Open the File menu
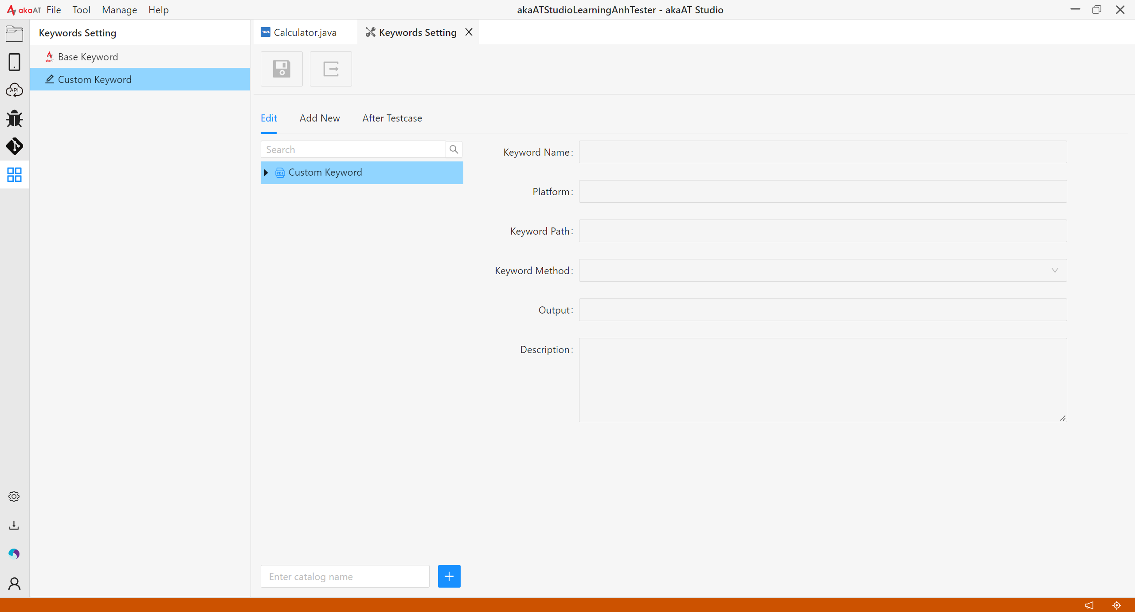This screenshot has height=612, width=1135. 54,10
